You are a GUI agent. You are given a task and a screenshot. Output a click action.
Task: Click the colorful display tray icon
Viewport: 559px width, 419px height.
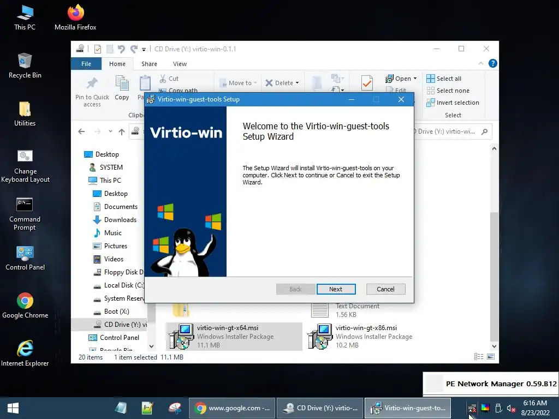(485, 408)
